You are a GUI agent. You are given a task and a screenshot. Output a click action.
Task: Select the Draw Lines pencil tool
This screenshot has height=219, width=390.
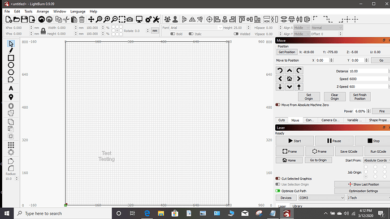[11, 51]
